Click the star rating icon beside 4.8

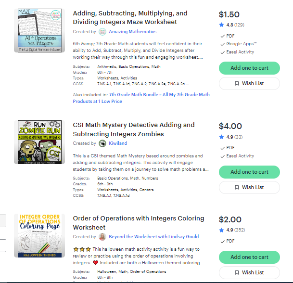(221, 25)
